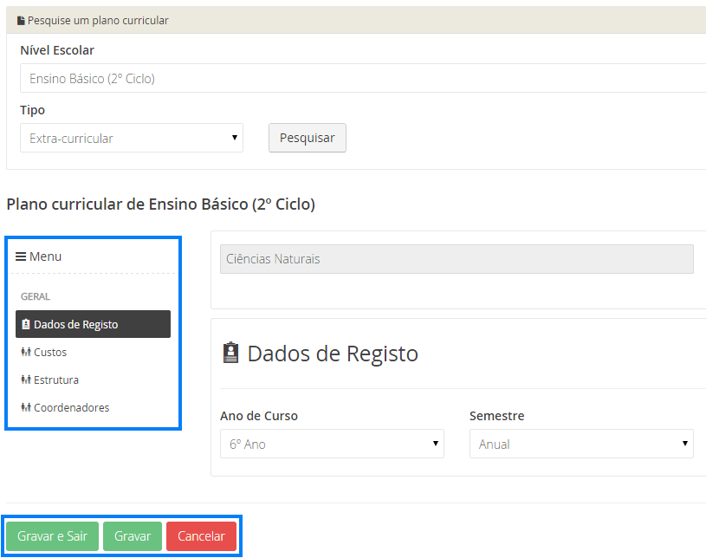Click the Gravar button
Viewport: 706px width, 558px height.
click(133, 536)
